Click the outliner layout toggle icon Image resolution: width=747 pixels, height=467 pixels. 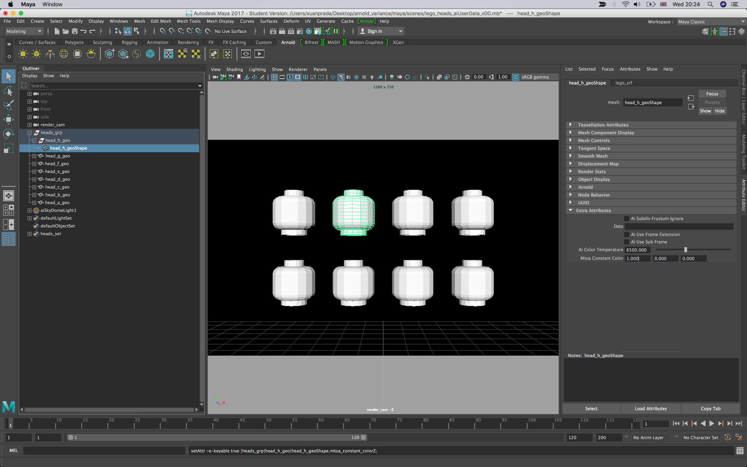[x=9, y=239]
